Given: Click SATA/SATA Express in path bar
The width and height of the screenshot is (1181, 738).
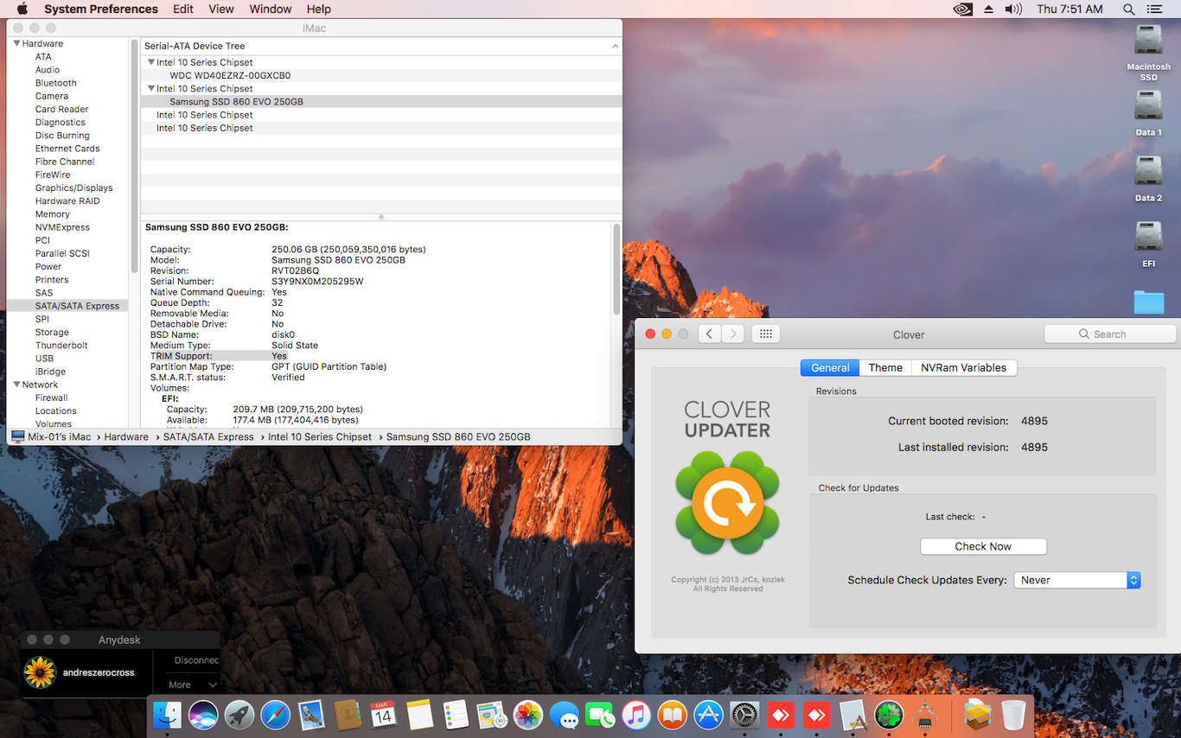Looking at the screenshot, I should pyautogui.click(x=208, y=436).
